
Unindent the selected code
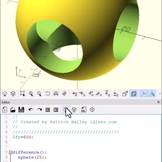coord(48,110)
